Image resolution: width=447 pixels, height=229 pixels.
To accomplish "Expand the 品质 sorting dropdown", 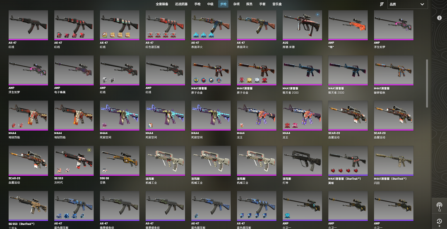I will pyautogui.click(x=407, y=4).
